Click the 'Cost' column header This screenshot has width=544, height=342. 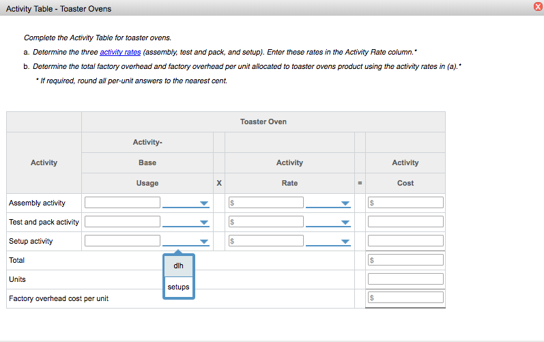coord(405,183)
